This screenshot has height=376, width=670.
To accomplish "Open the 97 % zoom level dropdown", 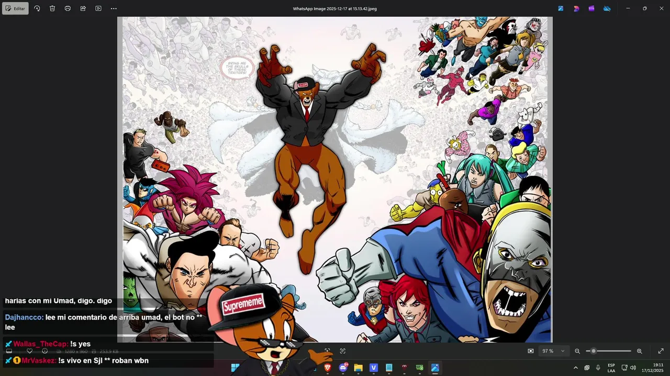I will (553, 351).
